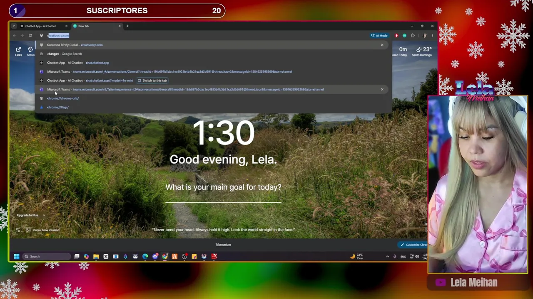Click the address bar showing creativosrp.com
The height and width of the screenshot is (299, 533).
(x=202, y=36)
